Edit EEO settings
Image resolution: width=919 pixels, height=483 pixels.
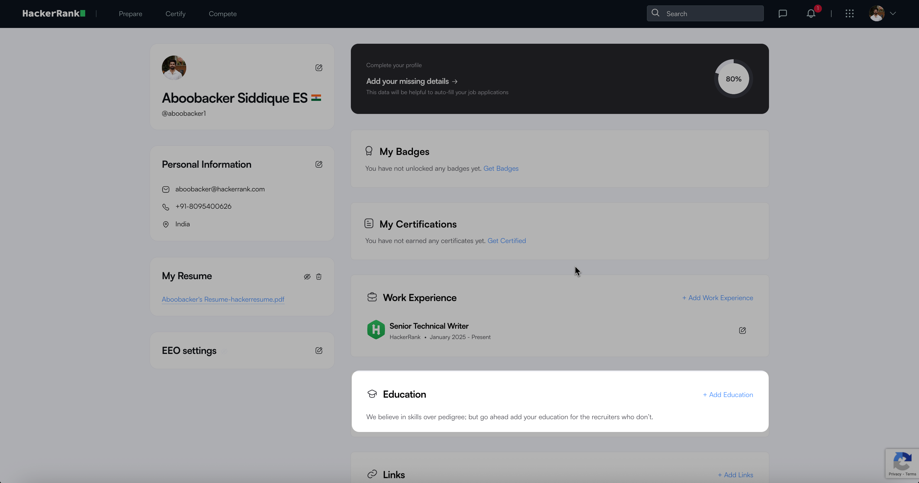(319, 351)
